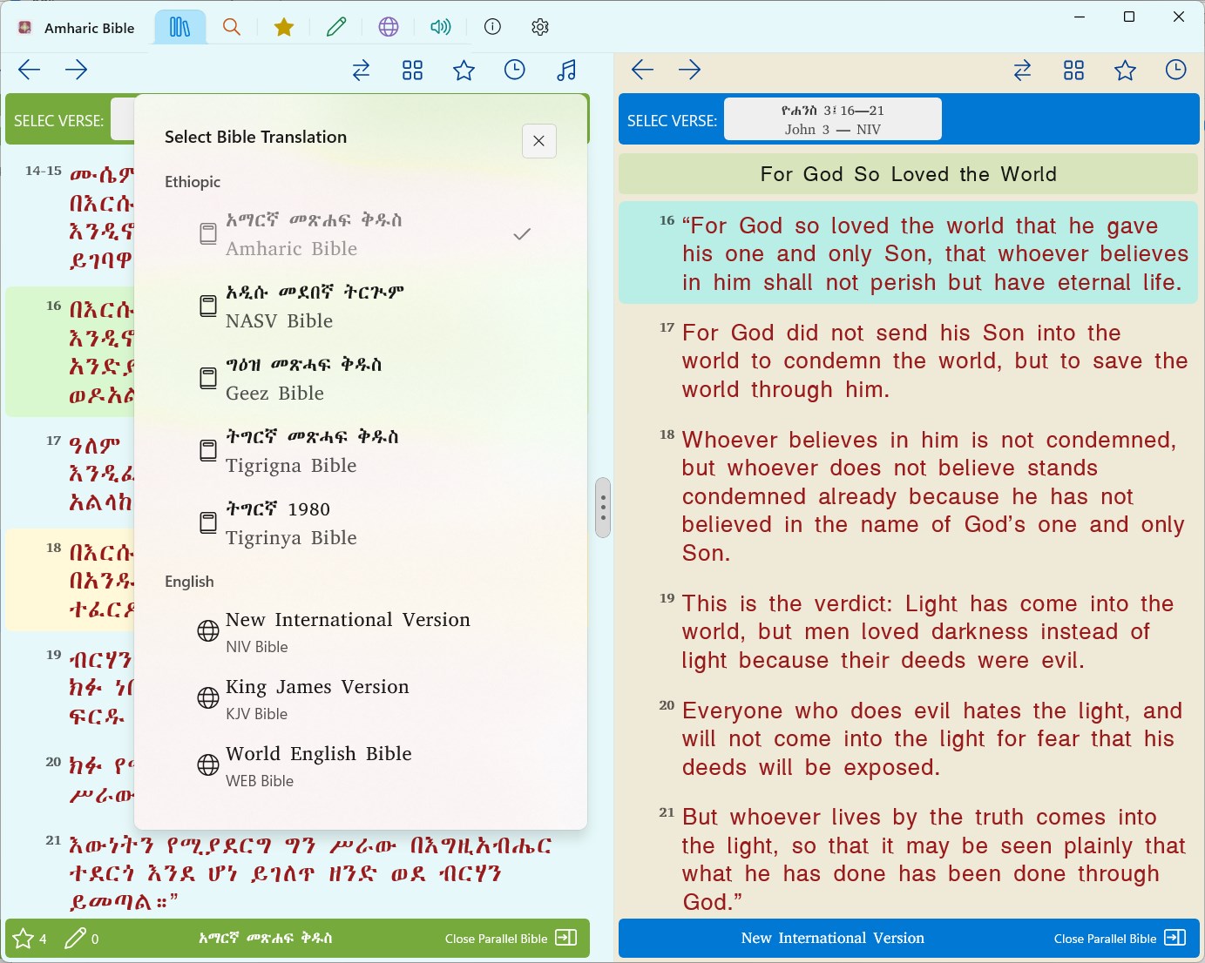Viewport: 1205px width, 963px height.
Task: Open notes count pencil in left status bar
Action: [x=82, y=939]
